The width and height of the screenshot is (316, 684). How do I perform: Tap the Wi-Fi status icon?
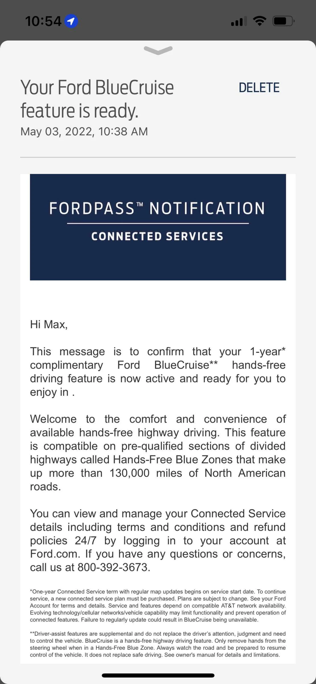click(260, 21)
